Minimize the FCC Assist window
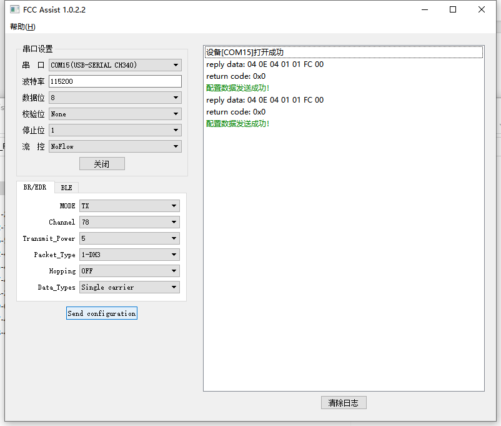Screen dimensions: 501x426 click(x=425, y=9)
